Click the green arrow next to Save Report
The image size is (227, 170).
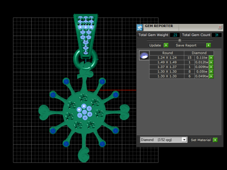point(209,45)
